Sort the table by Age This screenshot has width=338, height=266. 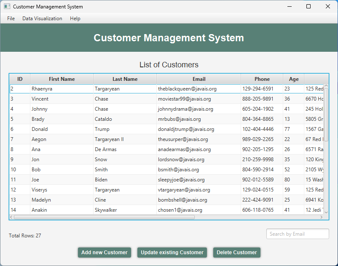coord(293,79)
